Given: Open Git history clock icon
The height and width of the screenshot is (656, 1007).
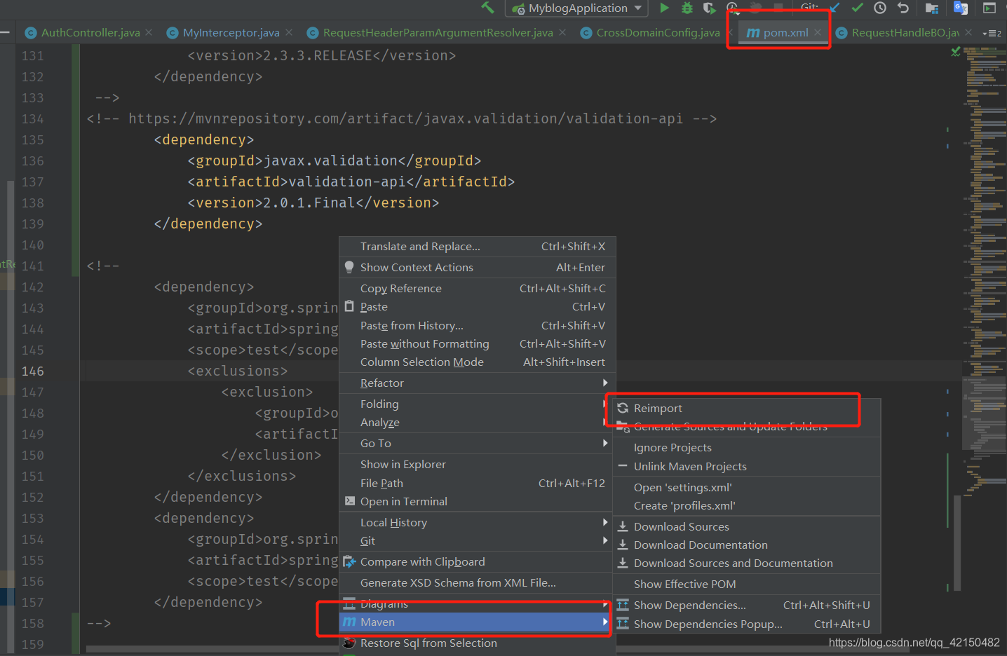Looking at the screenshot, I should pos(880,8).
